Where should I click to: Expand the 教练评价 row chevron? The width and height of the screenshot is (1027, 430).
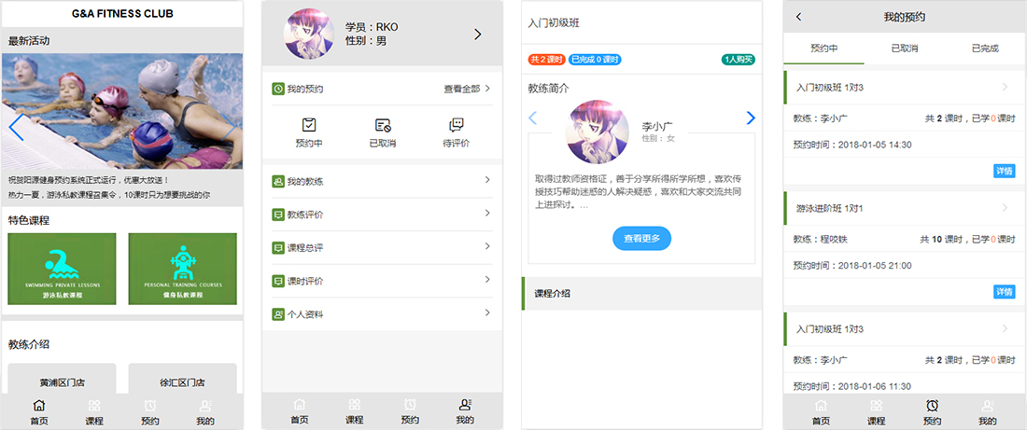487,214
